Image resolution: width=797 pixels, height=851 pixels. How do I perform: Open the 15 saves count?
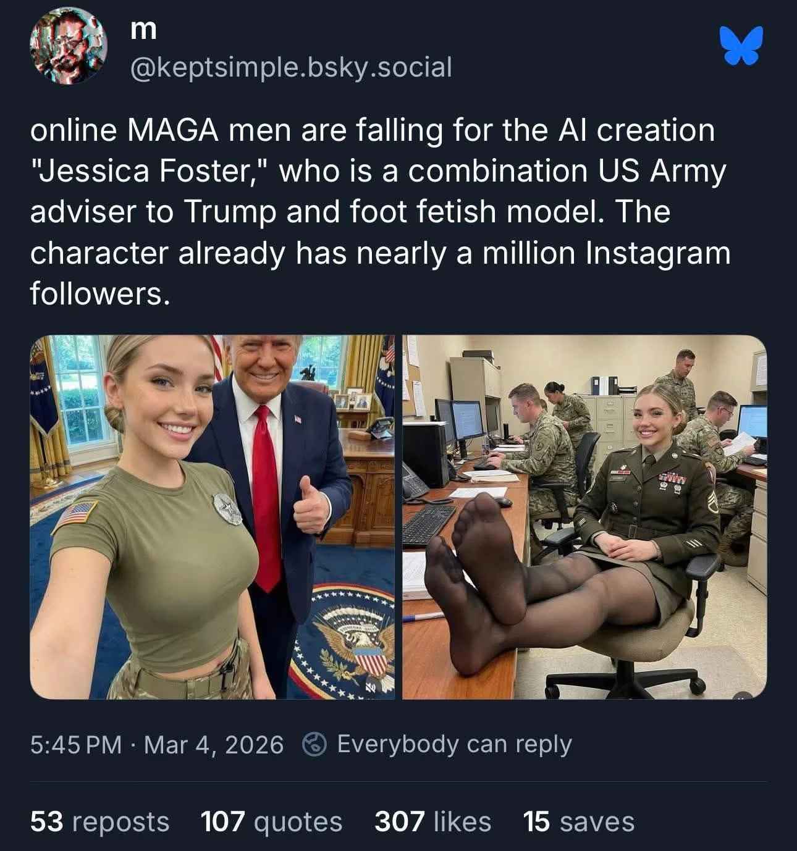tap(578, 821)
